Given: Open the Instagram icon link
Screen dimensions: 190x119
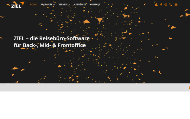Looking at the screenshot, I should point(166,5).
